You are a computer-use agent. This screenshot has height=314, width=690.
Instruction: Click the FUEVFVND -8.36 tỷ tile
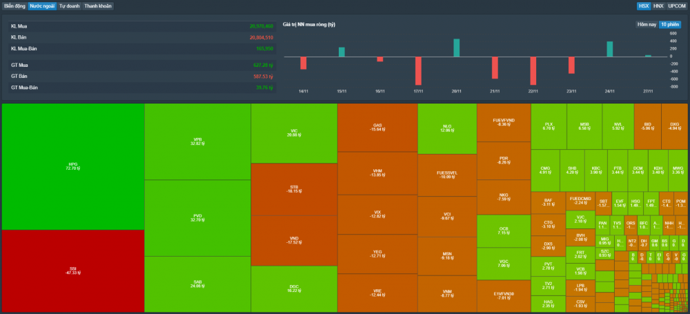point(504,122)
